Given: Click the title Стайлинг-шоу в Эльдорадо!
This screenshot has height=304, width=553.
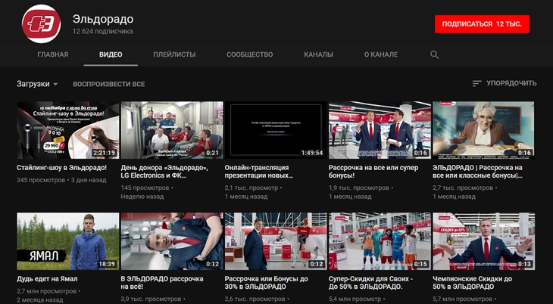Looking at the screenshot, I should click(x=61, y=168).
